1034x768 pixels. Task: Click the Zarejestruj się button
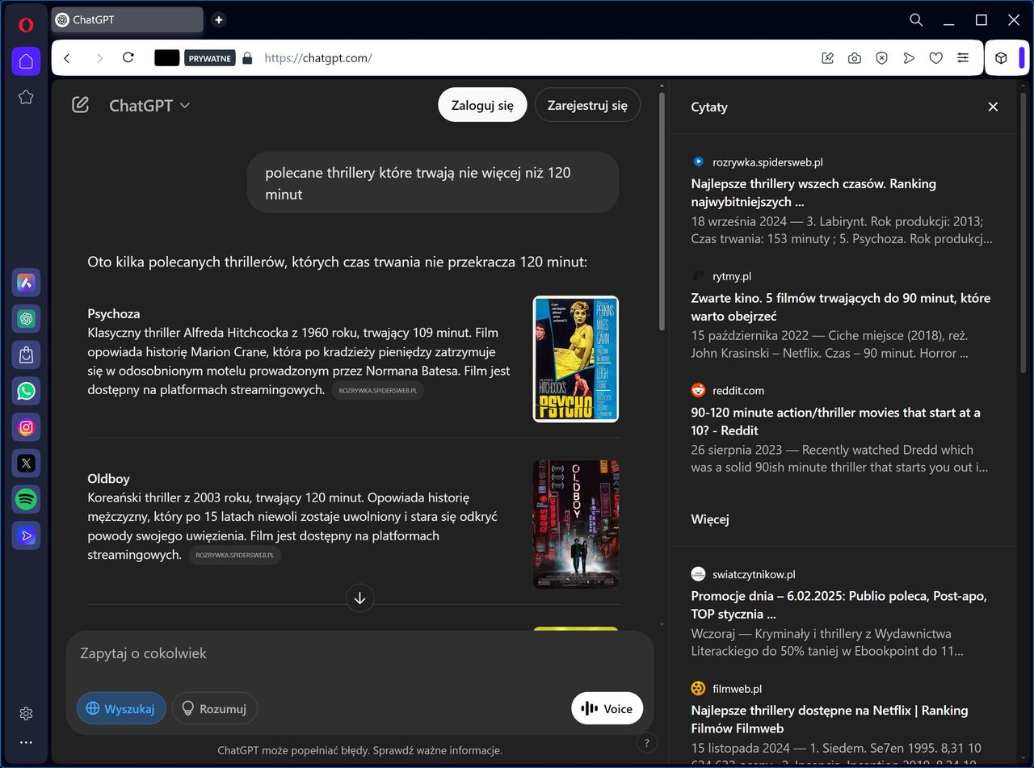point(587,105)
